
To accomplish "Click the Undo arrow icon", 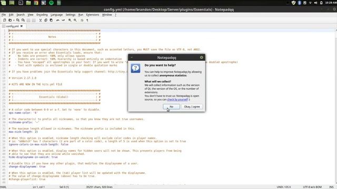I will pos(57,20).
